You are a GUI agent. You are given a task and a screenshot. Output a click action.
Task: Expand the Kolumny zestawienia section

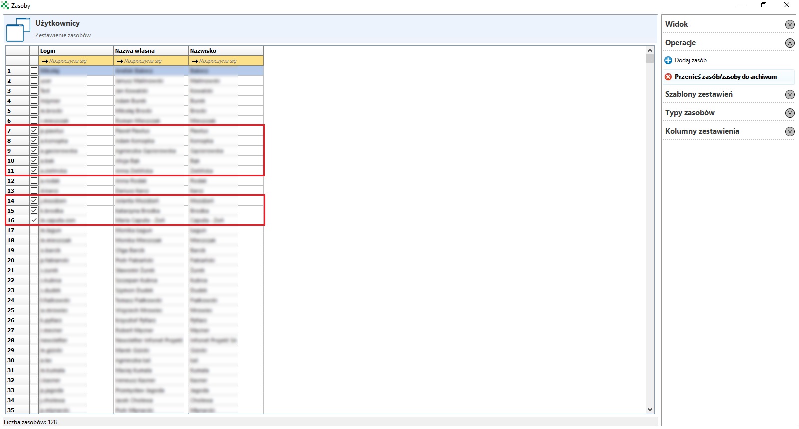click(790, 131)
